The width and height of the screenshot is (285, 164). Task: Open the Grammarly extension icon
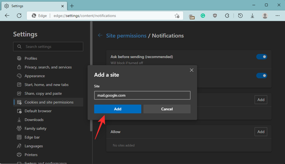coord(203,16)
